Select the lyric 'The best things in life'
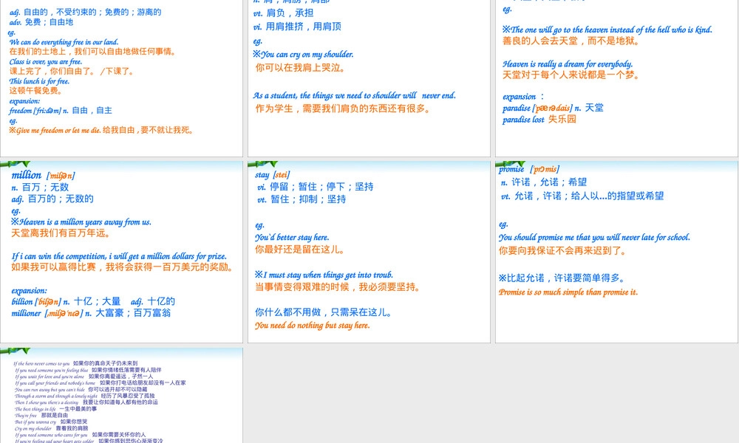 click(x=35, y=409)
